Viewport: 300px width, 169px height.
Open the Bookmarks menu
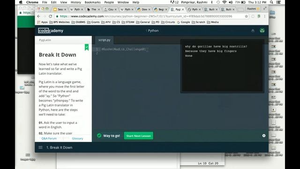tap(93, 2)
